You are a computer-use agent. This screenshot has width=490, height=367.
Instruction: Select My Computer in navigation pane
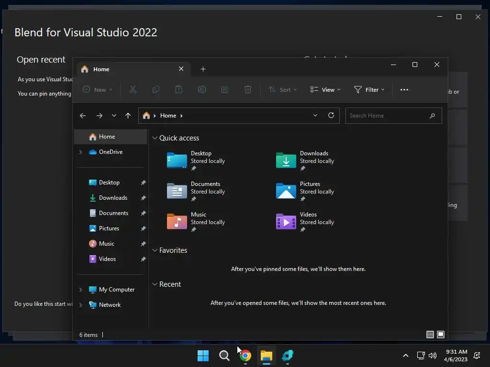click(111, 290)
